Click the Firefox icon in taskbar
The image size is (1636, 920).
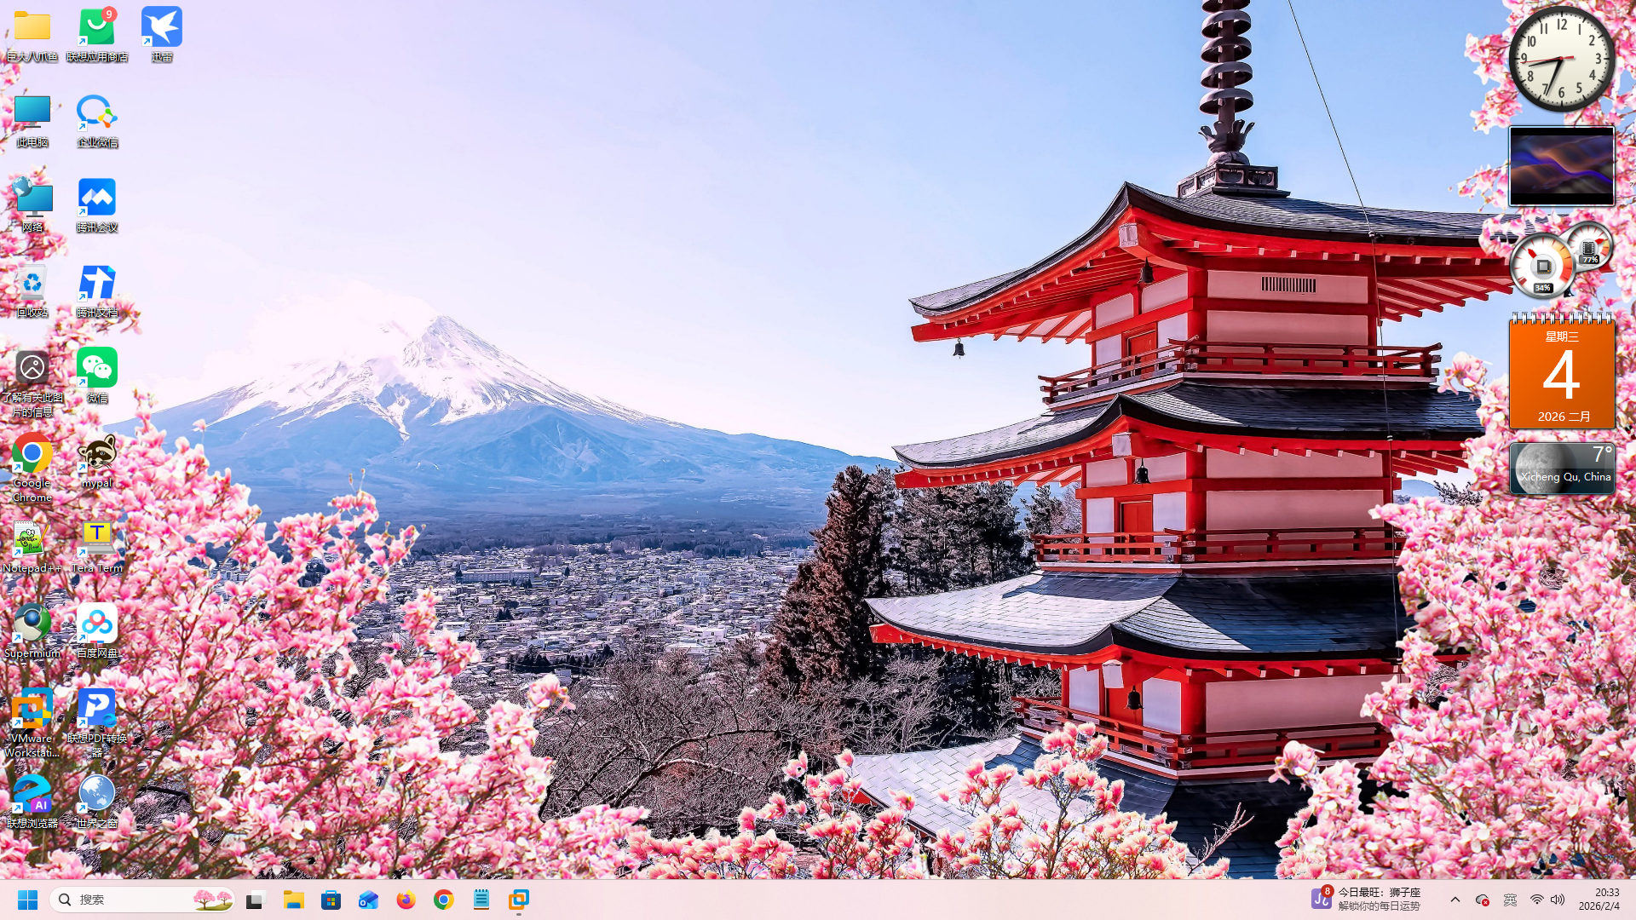point(406,900)
